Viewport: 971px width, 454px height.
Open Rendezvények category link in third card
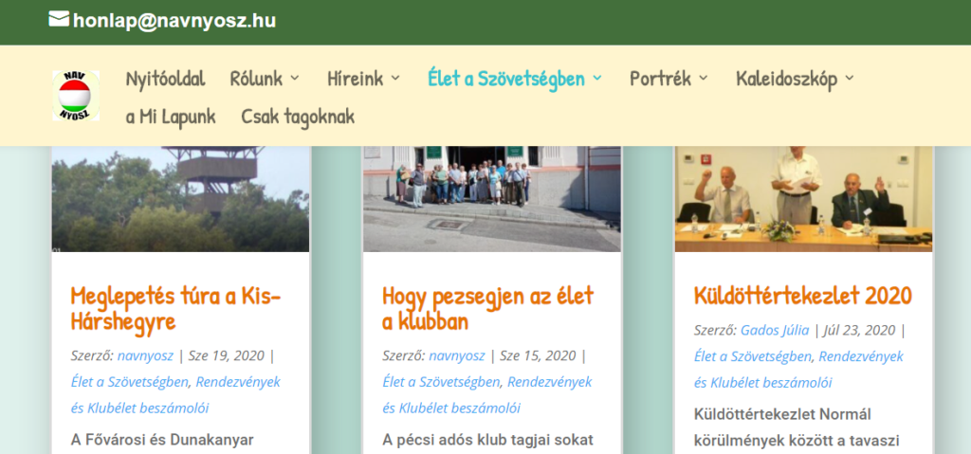click(860, 356)
